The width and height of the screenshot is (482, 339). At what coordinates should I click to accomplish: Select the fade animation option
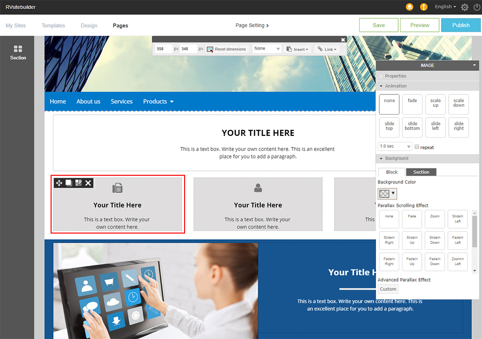point(413,104)
